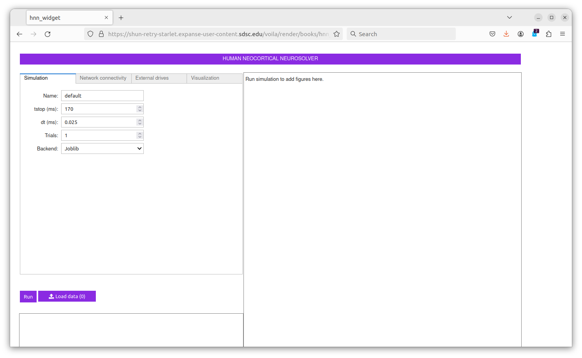Switch to the Network connectivity tab
The height and width of the screenshot is (358, 582).
[103, 78]
